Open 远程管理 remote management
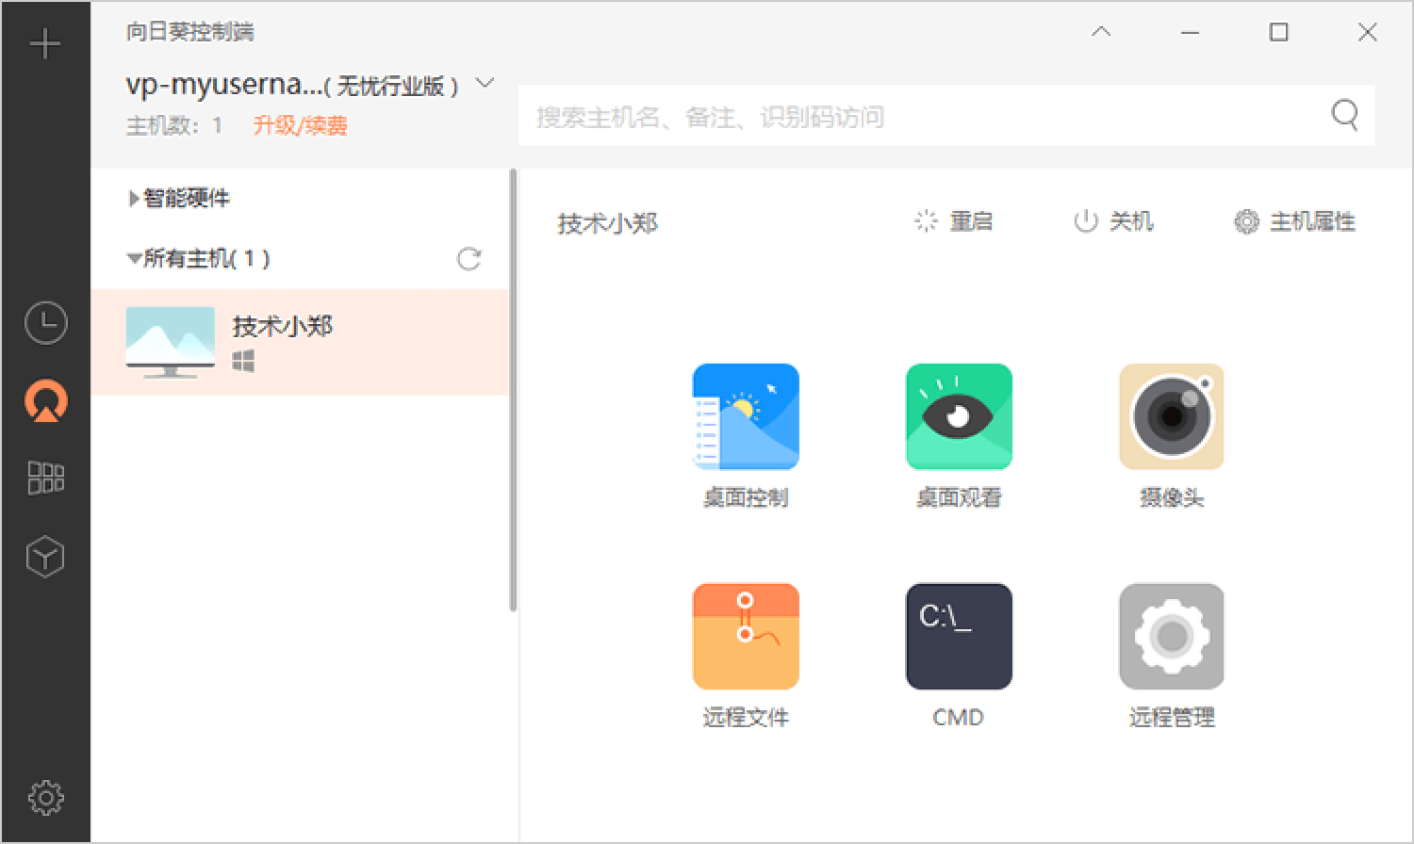The height and width of the screenshot is (844, 1414). (1172, 656)
